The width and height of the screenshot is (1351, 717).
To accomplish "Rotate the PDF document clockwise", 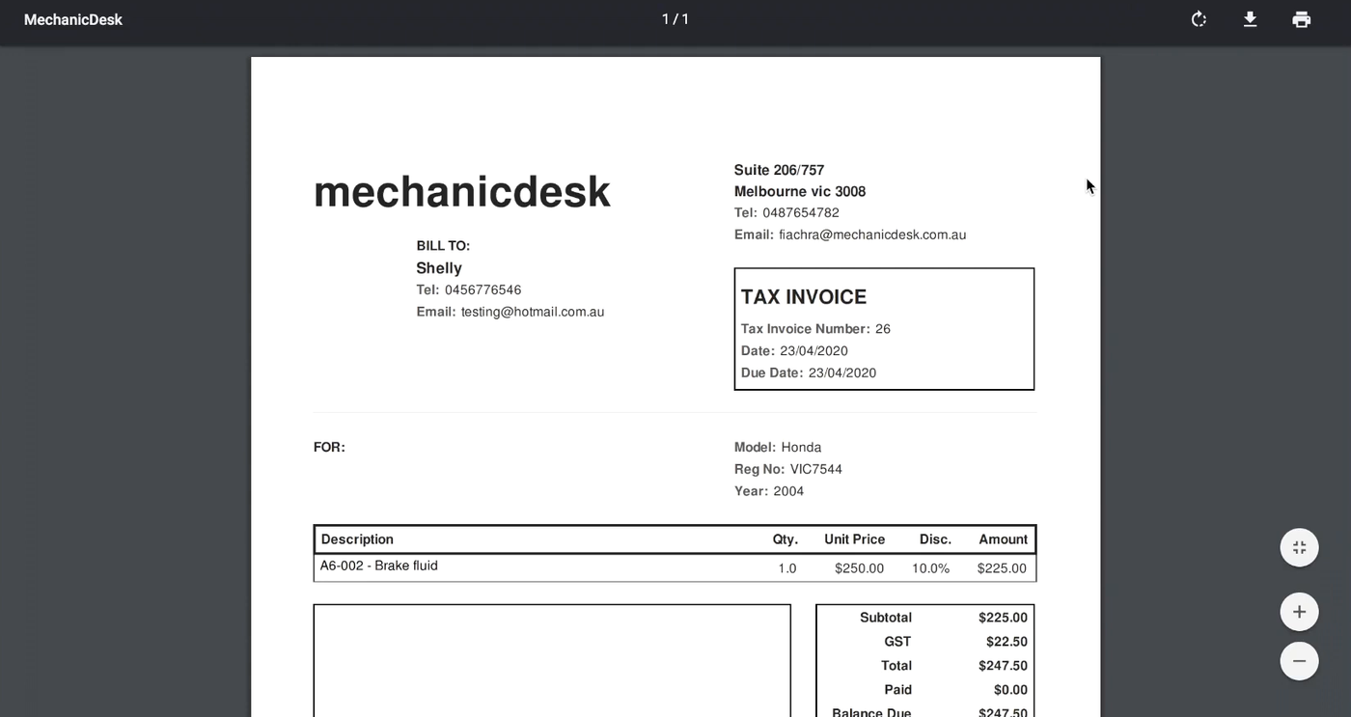I will pyautogui.click(x=1199, y=19).
